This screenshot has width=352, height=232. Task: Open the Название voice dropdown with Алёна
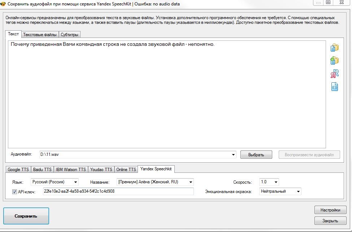coord(155,182)
